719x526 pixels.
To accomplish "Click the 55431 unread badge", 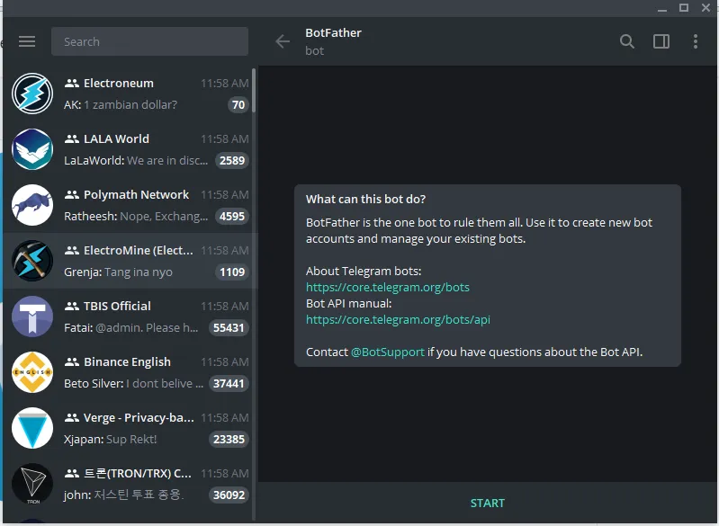I will tap(229, 327).
